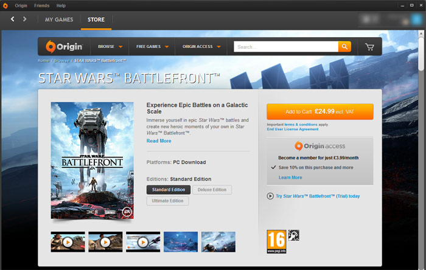This screenshot has width=426, height=270.
Task: Add to Cart for £24.99
Action: 319,111
